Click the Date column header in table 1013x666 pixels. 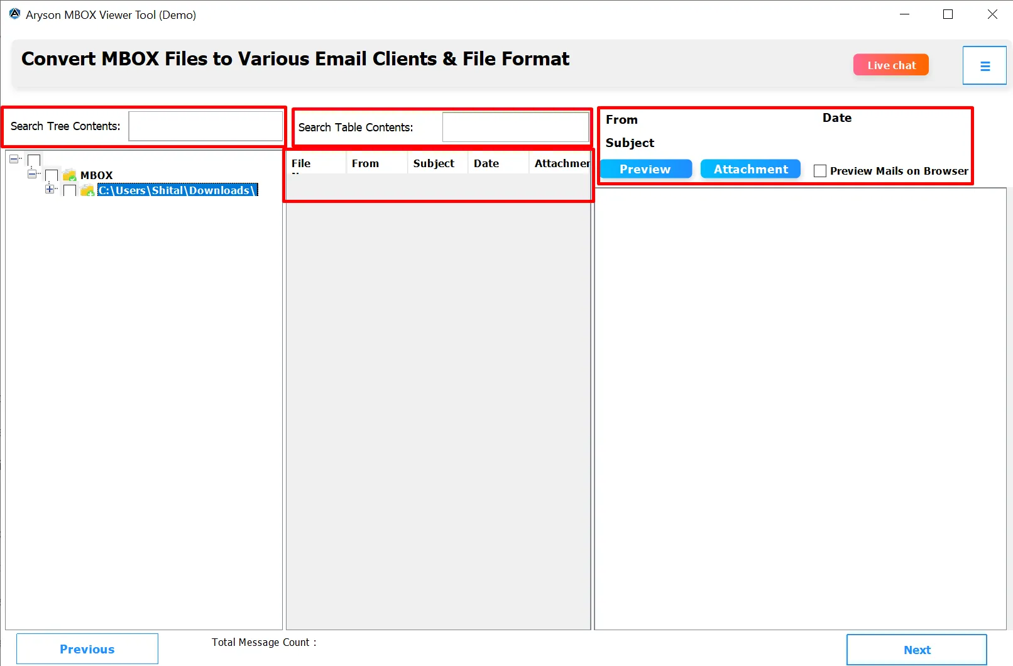[x=486, y=163]
